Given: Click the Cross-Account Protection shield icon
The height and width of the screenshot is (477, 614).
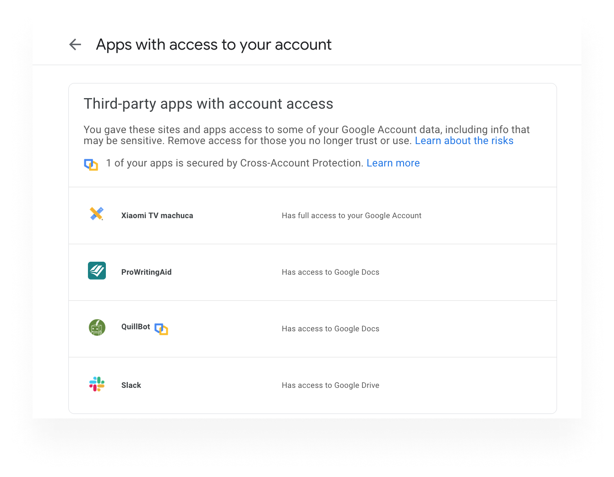Looking at the screenshot, I should [x=91, y=163].
